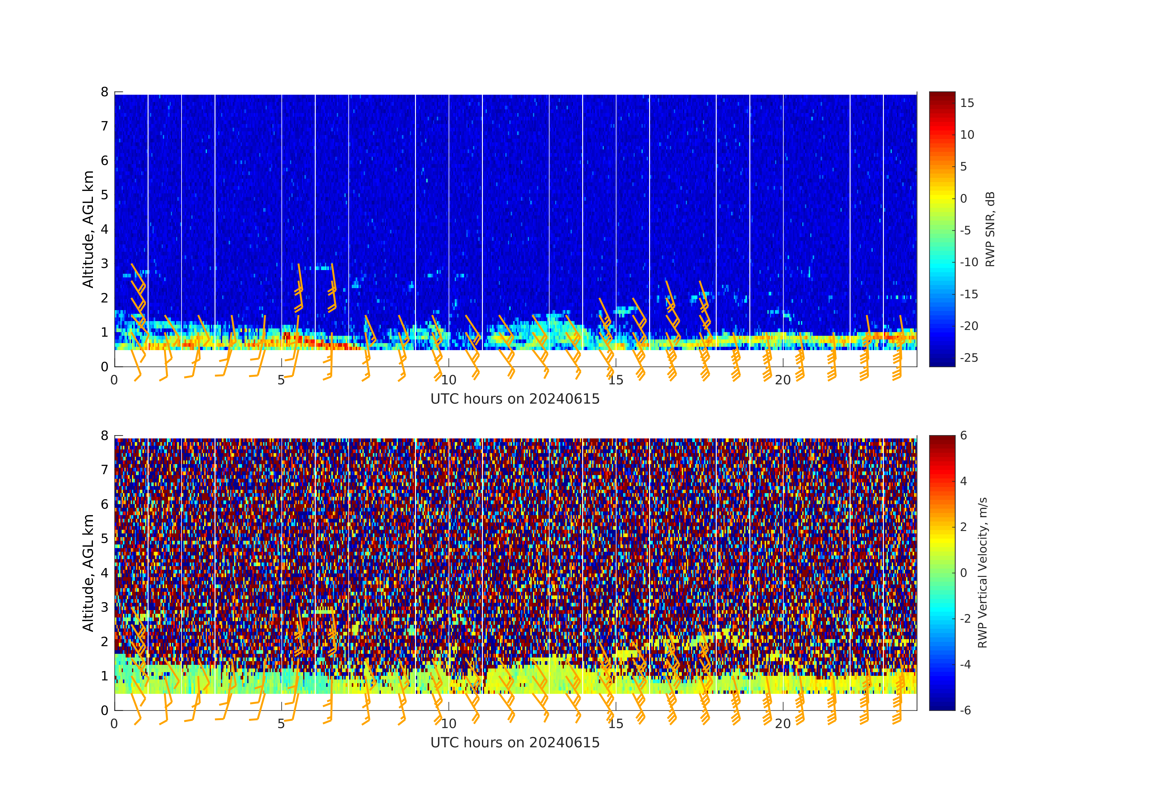Click the 'RWP Vertical Velocity, m/s' label

[982, 572]
